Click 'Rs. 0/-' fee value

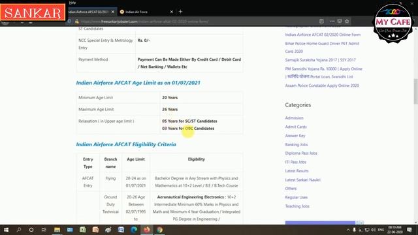click(x=144, y=40)
